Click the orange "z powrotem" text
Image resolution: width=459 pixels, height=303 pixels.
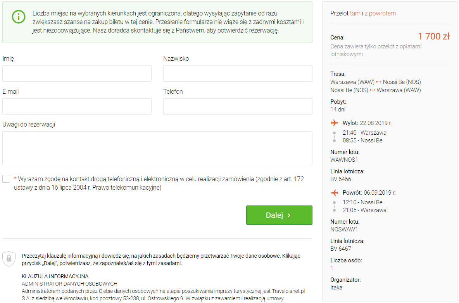point(380,13)
